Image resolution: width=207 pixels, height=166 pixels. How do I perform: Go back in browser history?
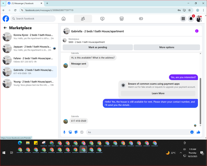[4, 10]
